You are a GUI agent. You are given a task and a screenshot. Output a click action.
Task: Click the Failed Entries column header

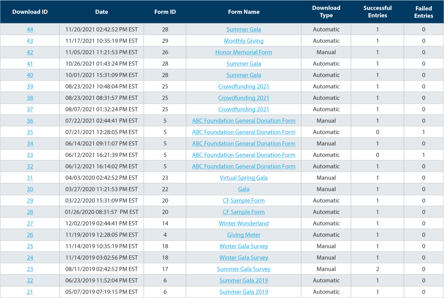coord(424,12)
